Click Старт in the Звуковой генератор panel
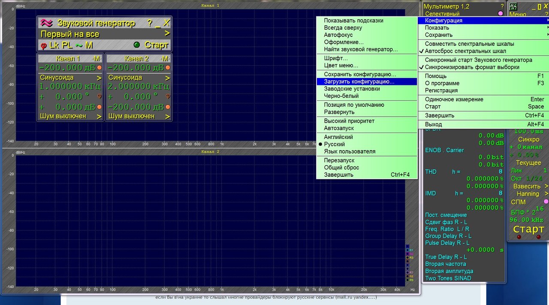549x305 pixels. coord(157,45)
